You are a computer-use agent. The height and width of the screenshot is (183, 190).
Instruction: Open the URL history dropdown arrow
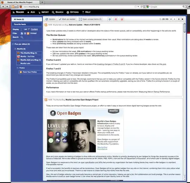coord(138,7)
